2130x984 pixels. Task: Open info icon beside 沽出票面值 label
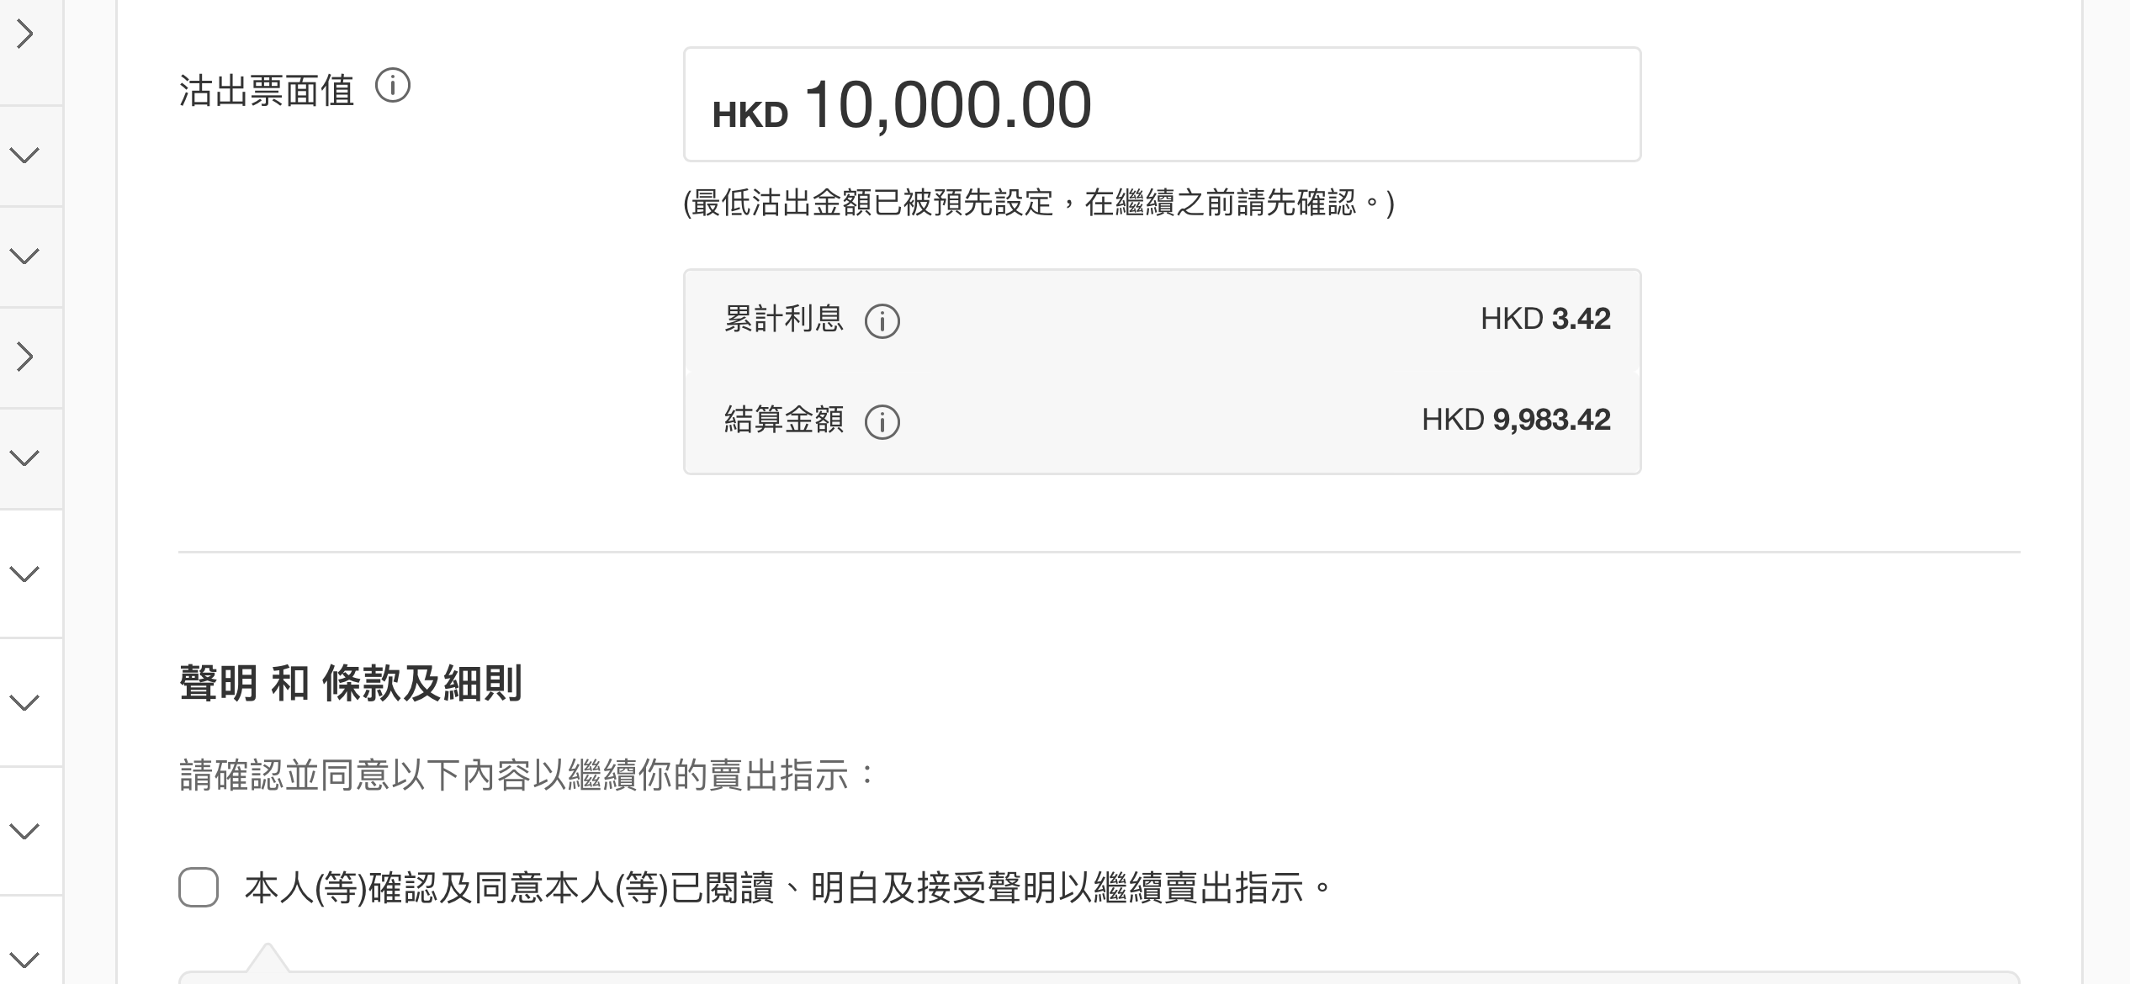(393, 86)
